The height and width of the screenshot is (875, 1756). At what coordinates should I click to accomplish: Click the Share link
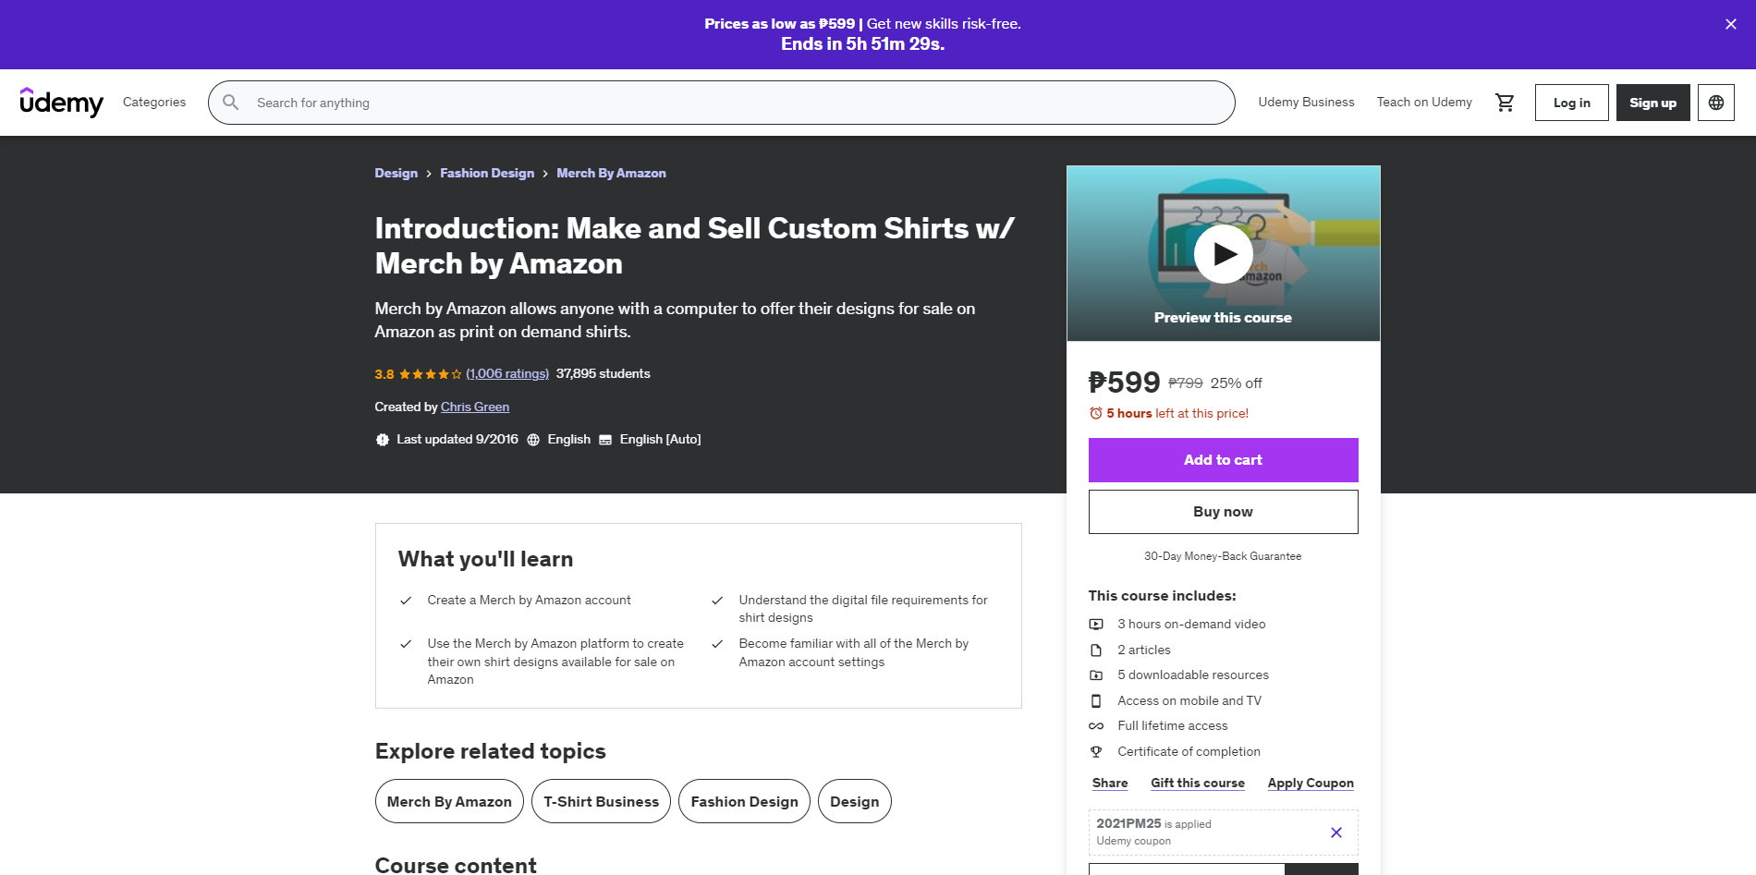click(1110, 783)
